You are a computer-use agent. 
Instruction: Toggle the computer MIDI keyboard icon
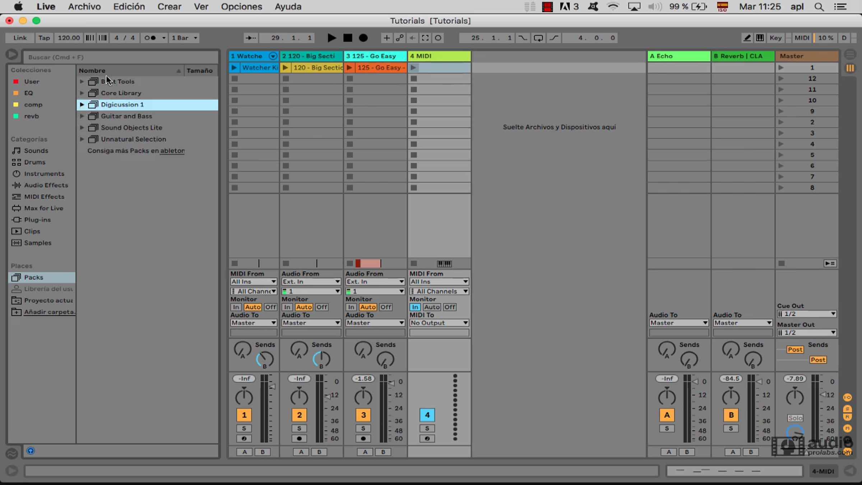pos(760,38)
